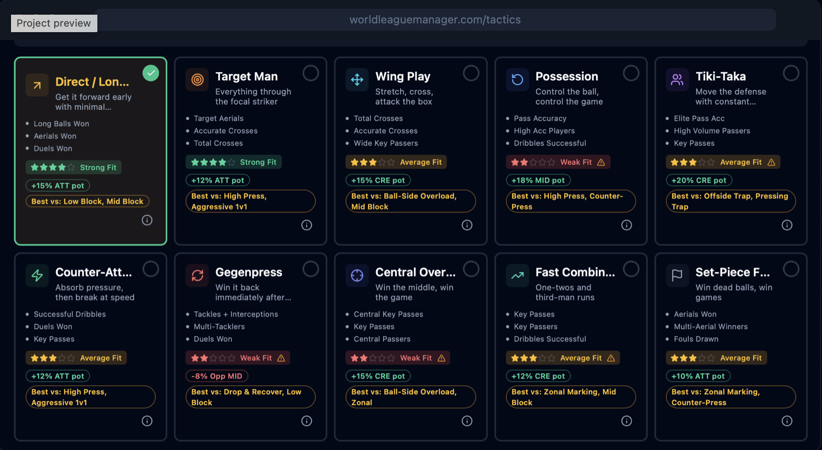Toggle the Direct / Long Ball green checkmark
Image resolution: width=822 pixels, height=450 pixels.
pos(151,73)
